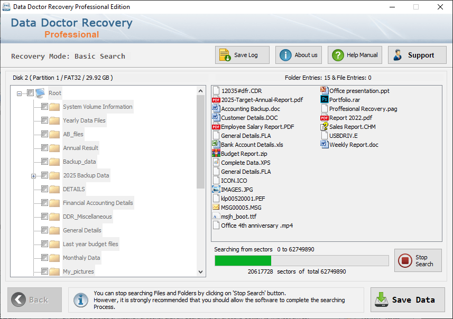This screenshot has height=319, width=453.
Task: Toggle the DDR_Miscellaneous checkbox
Action: pyautogui.click(x=44, y=216)
